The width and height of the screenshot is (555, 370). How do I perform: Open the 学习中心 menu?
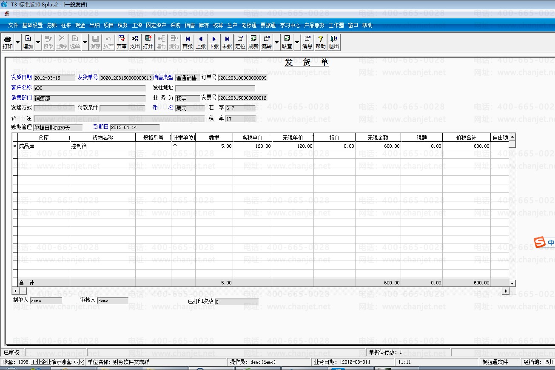coord(290,26)
